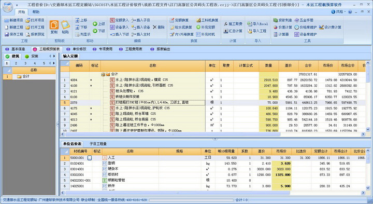The height and width of the screenshot is (204, 373).
Task: Click the large 复制 copy icon
Action: coord(54,25)
